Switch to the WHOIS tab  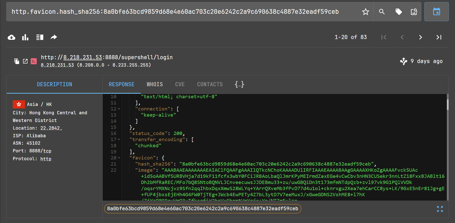[x=155, y=84]
